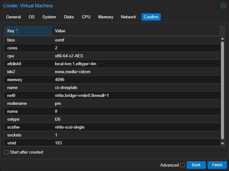Switch to the CPU tab
The image size is (229, 171).
click(x=86, y=17)
